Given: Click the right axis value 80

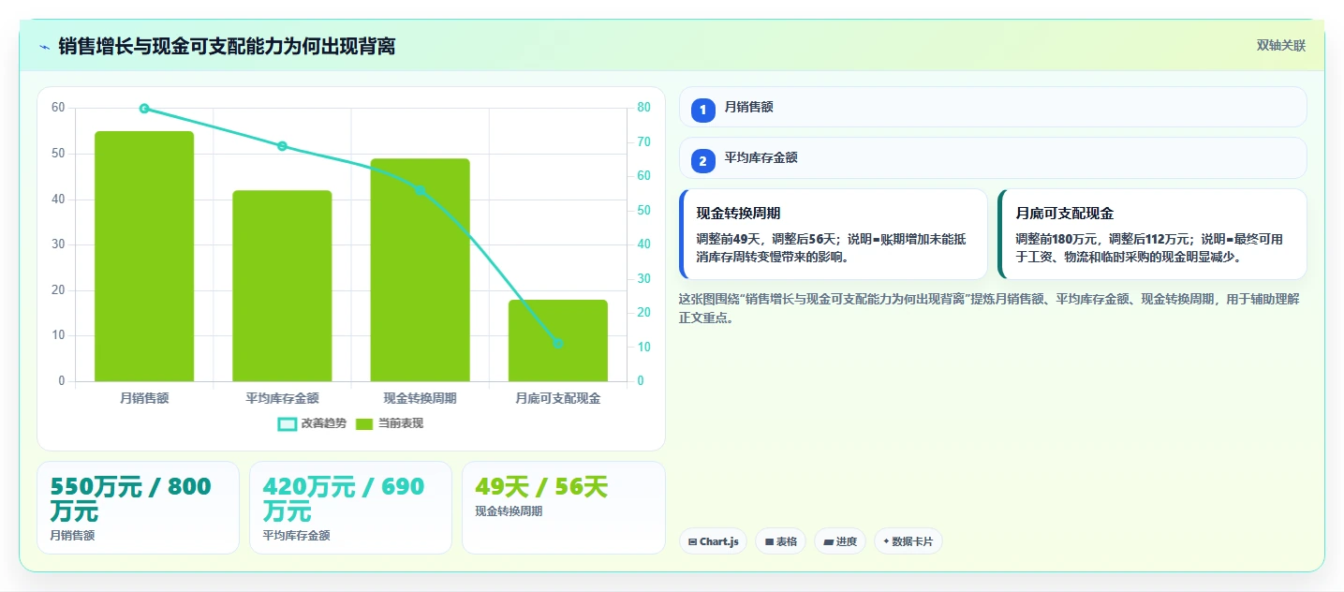Looking at the screenshot, I should [644, 108].
